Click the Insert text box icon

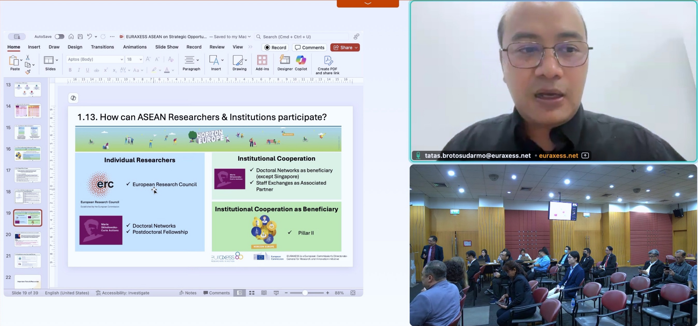point(214,60)
